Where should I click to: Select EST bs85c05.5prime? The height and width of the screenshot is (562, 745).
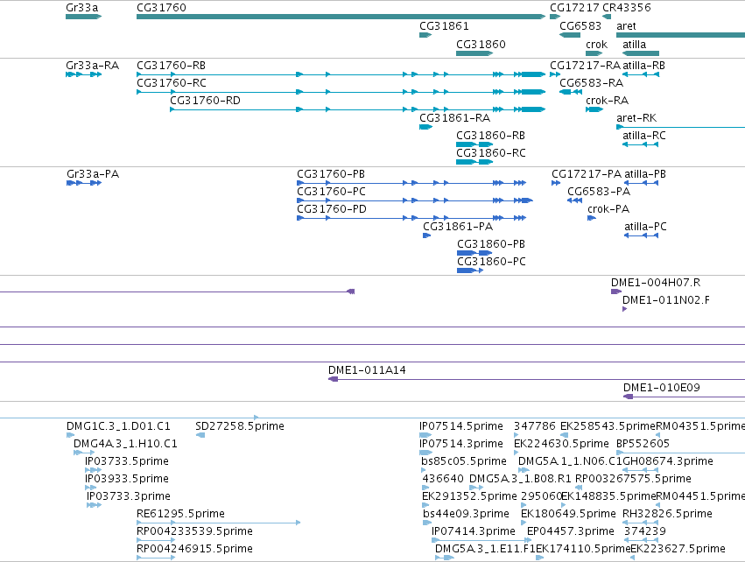pyautogui.click(x=464, y=461)
